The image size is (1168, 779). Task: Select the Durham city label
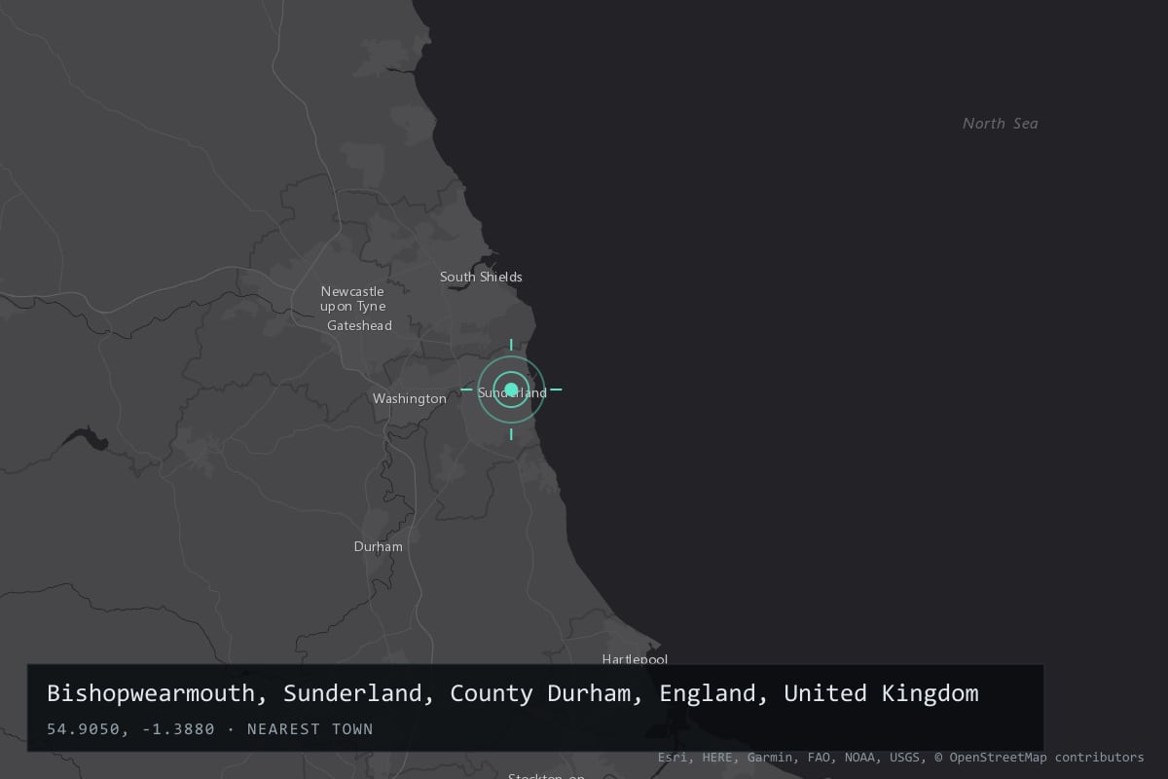(378, 546)
